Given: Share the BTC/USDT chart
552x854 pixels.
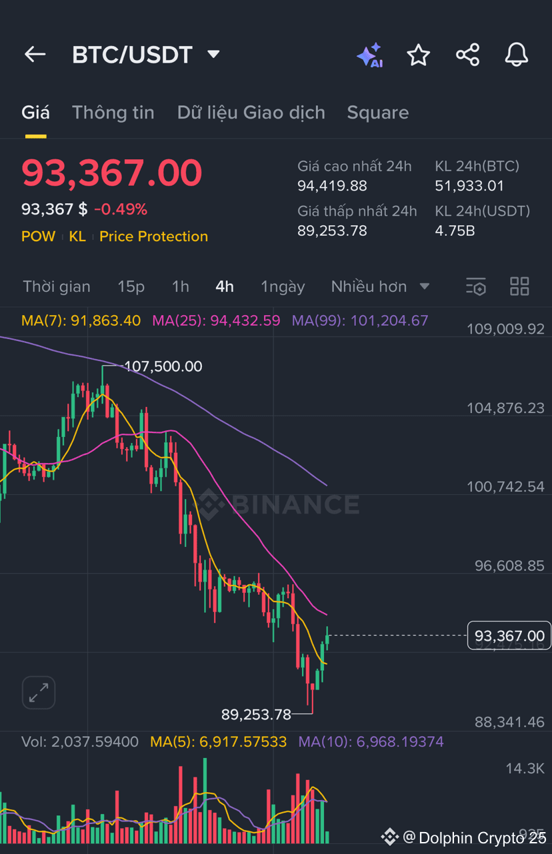Looking at the screenshot, I should click(467, 55).
